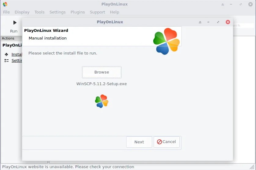Open the Help menu
256x170 pixels.
click(x=115, y=12)
